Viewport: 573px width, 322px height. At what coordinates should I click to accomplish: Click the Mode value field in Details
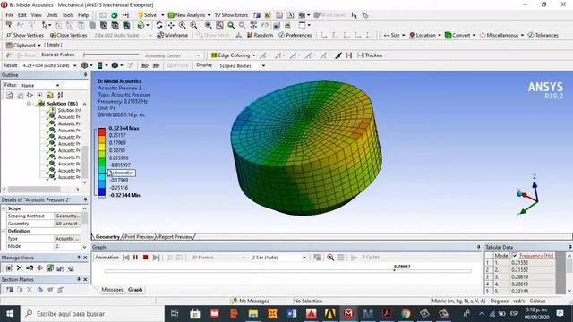(x=67, y=246)
